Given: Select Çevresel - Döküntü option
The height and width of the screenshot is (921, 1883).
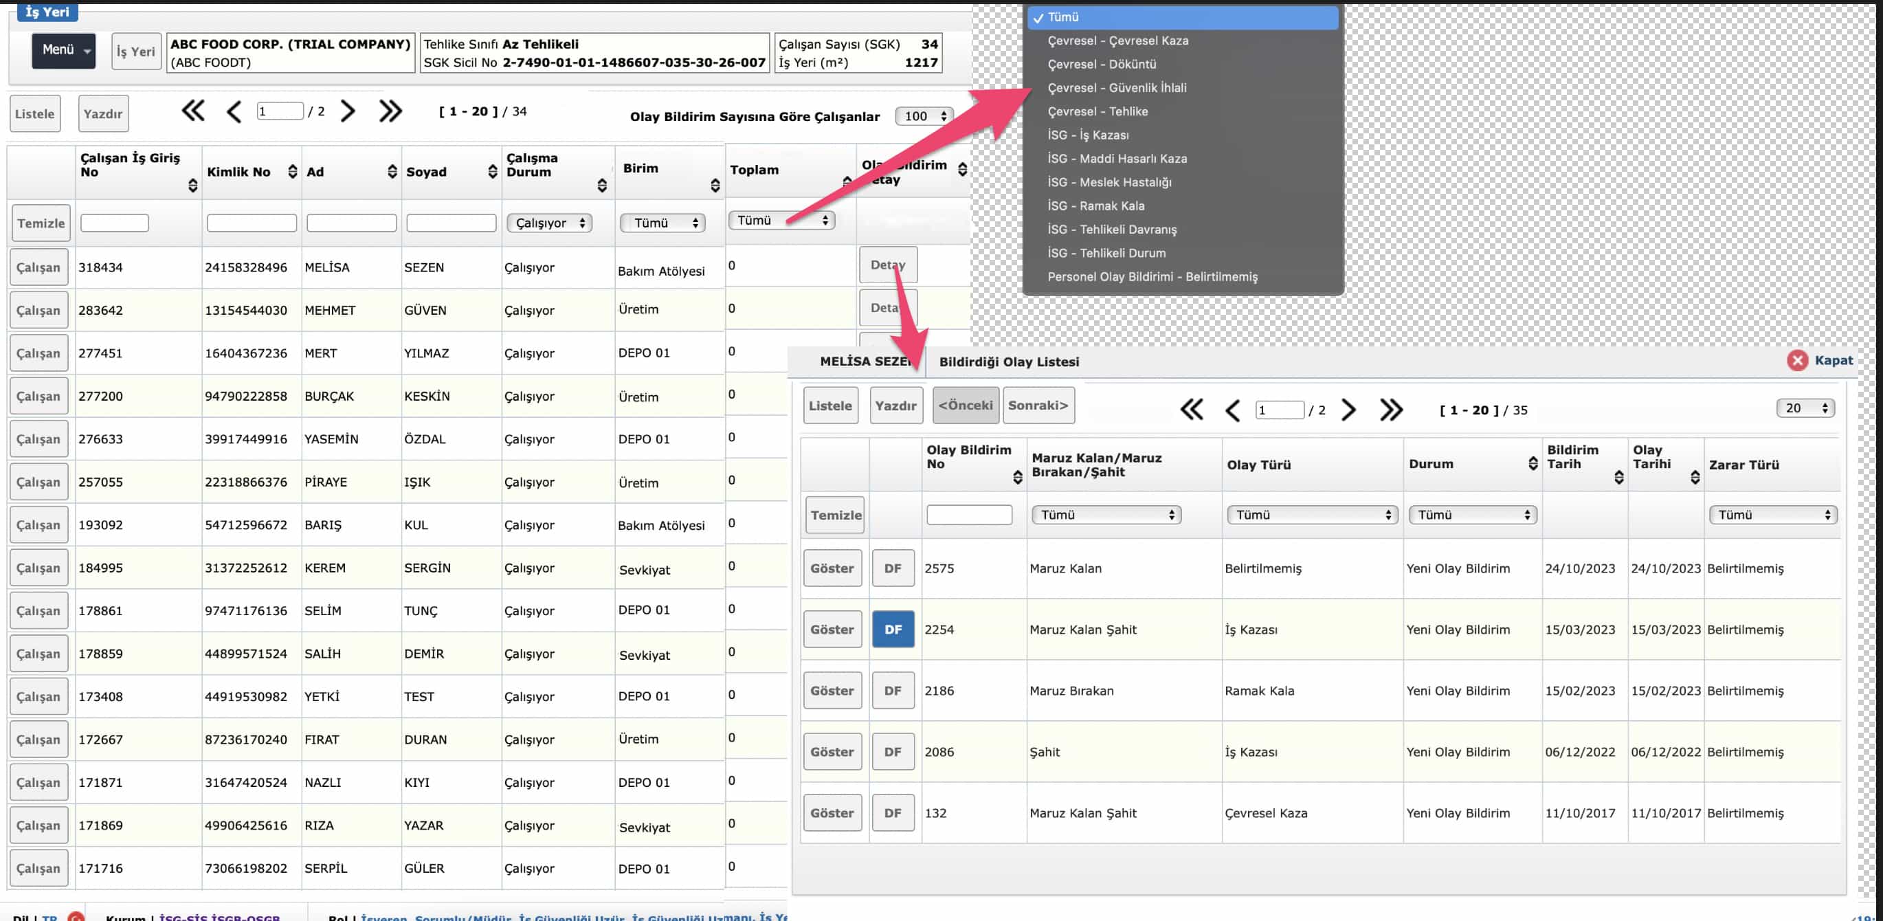Looking at the screenshot, I should coord(1102,65).
